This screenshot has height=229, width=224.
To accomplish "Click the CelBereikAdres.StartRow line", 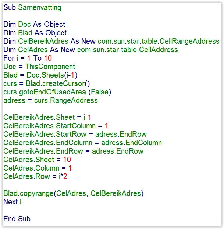I will coord(75,134).
